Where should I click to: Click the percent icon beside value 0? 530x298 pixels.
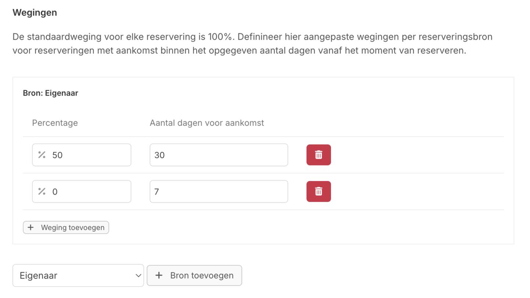click(x=42, y=191)
